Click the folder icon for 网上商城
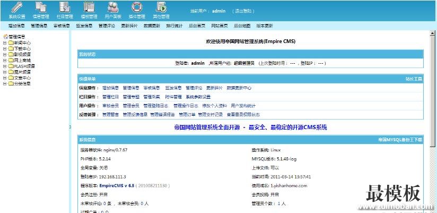Viewport: 437px width, 213px height. (x=11, y=61)
